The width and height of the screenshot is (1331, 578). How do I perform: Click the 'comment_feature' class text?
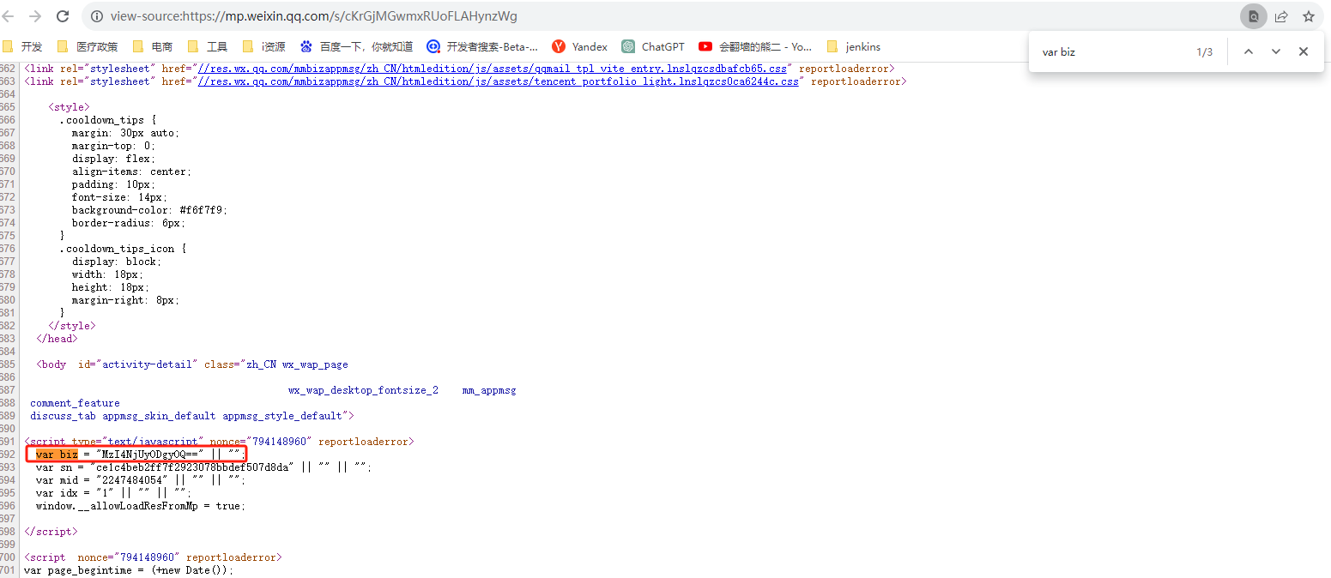coord(75,403)
